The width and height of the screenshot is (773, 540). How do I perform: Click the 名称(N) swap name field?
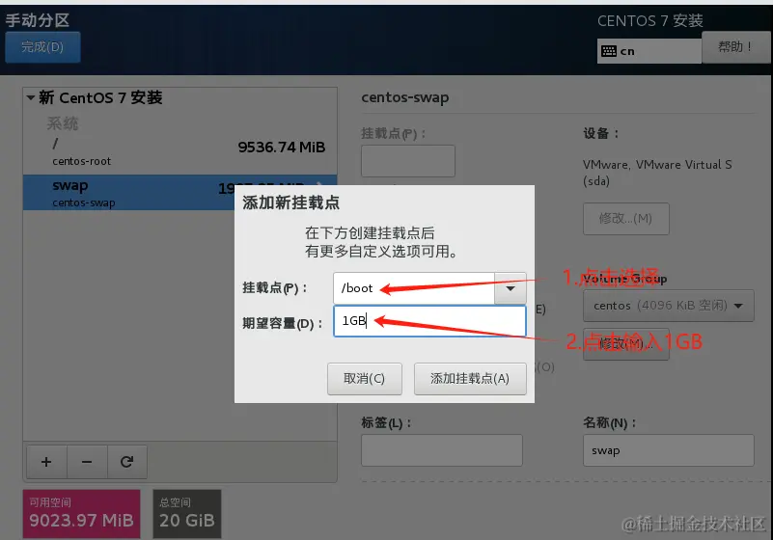point(668,449)
